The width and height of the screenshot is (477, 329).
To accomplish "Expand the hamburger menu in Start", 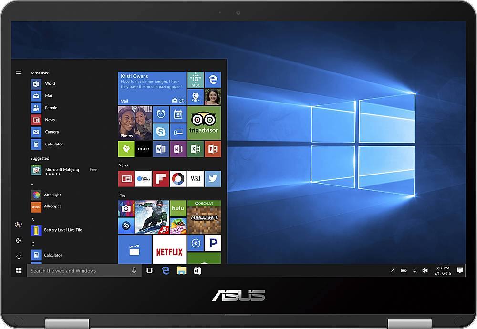I will pos(18,72).
